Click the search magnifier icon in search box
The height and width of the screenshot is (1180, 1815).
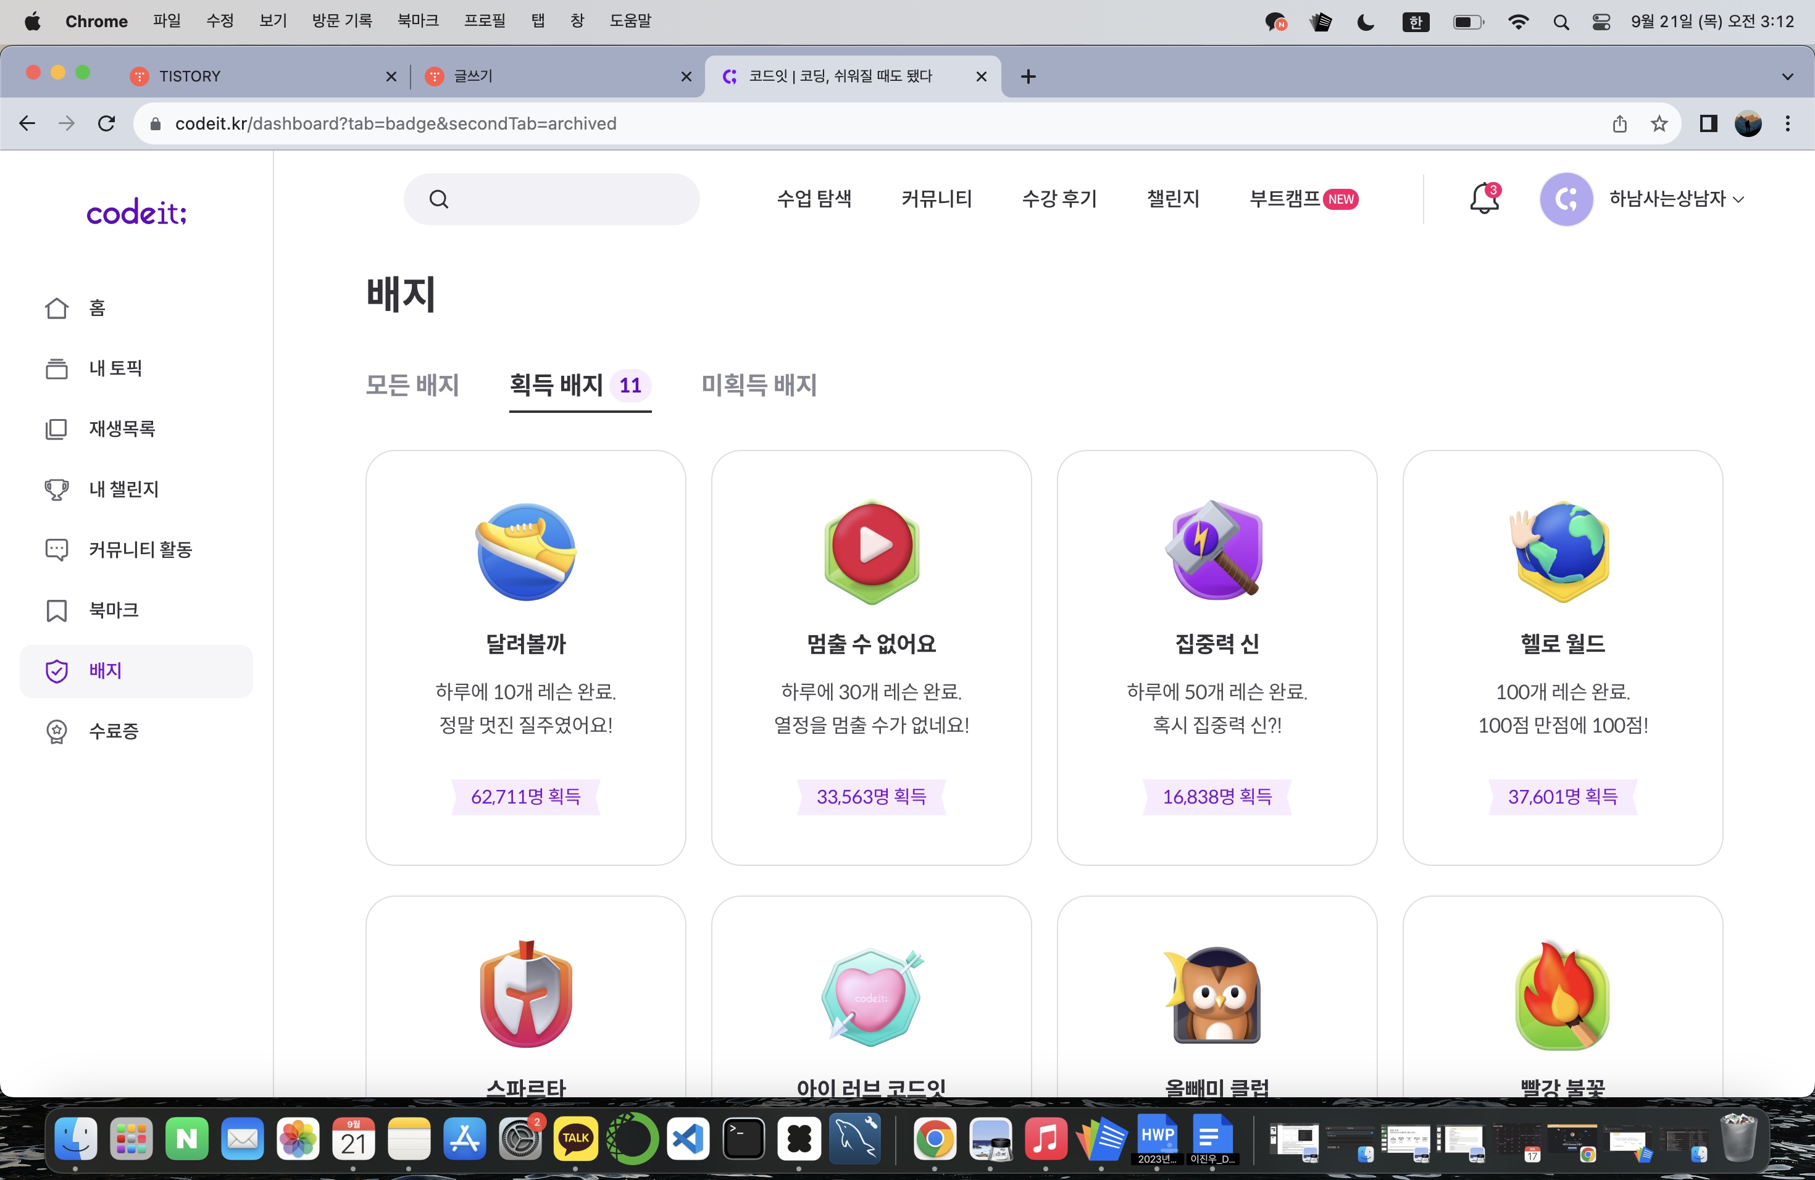438,199
